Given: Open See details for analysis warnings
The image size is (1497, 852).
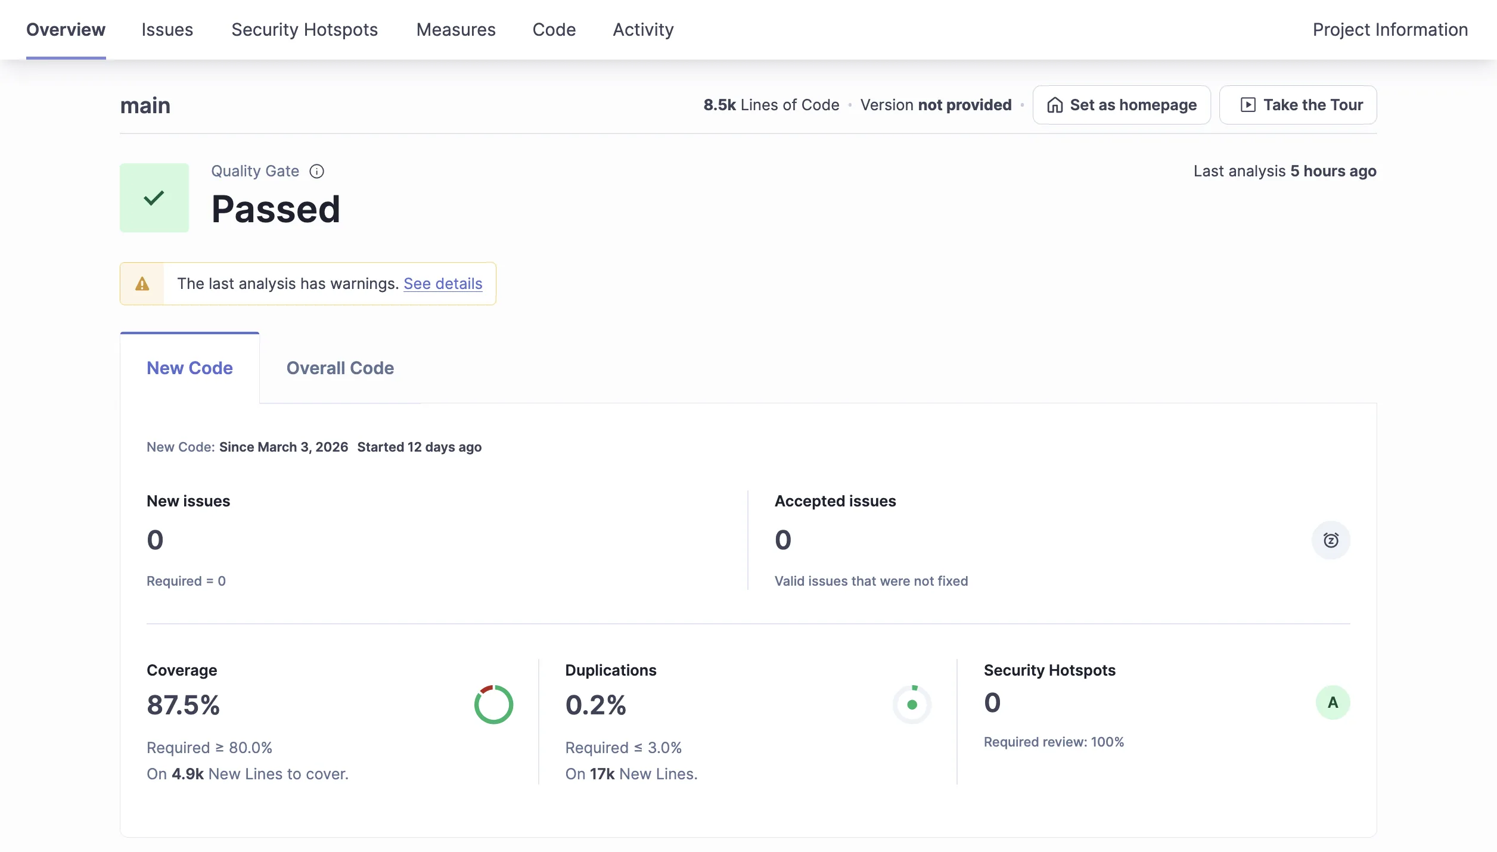Looking at the screenshot, I should (442, 284).
